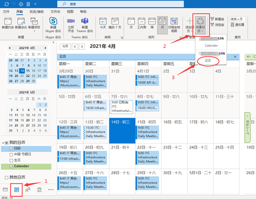This screenshot has width=256, height=199.
Task: Go to next month with right arrow
Action: [x=82, y=46]
